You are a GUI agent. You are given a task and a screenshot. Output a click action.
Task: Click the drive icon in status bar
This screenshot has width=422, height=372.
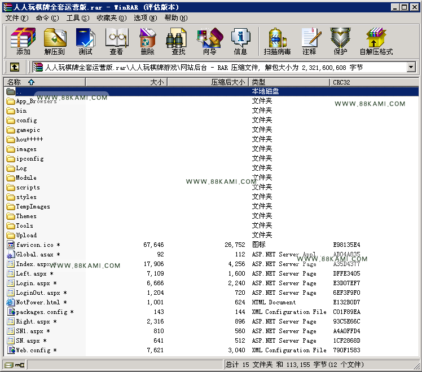[x=8, y=365]
